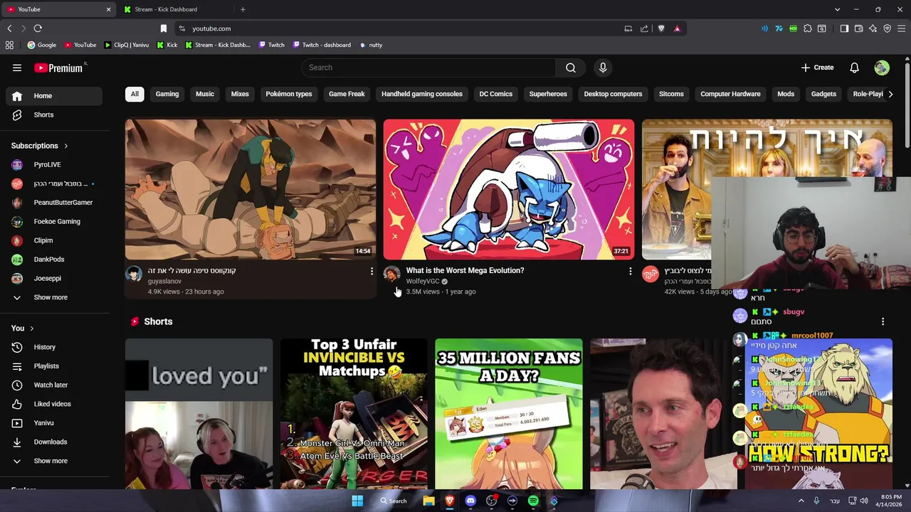Screen dimensions: 911x512
Task: Expand Show more under Subscriptions
Action: (54, 297)
